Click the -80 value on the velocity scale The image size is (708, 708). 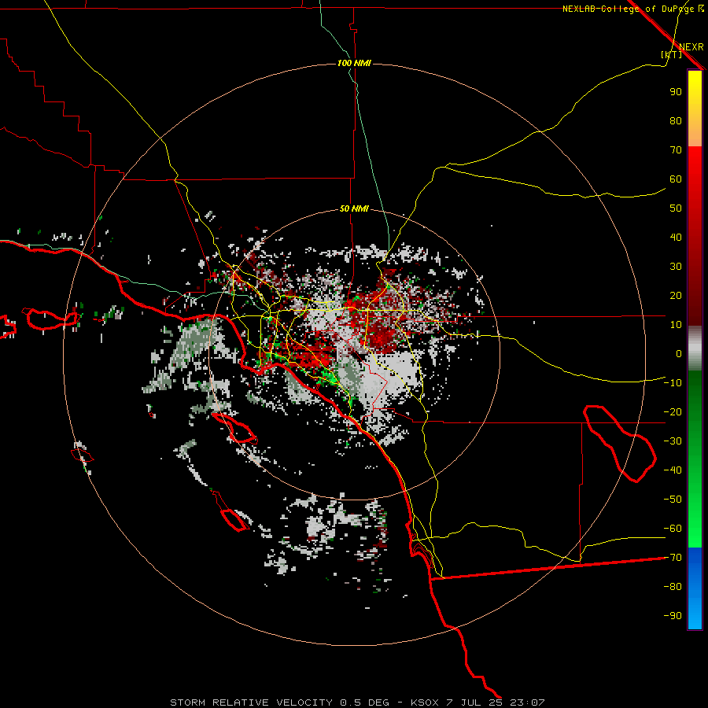673,587
